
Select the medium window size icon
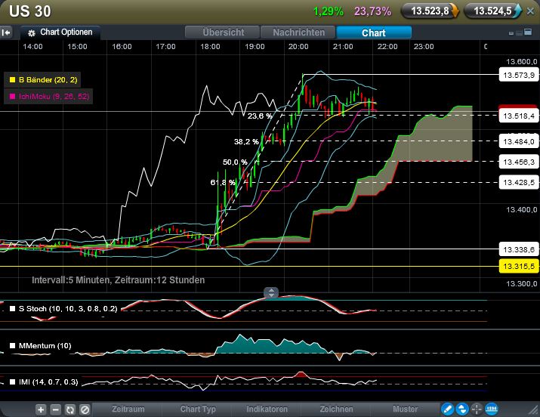519,33
